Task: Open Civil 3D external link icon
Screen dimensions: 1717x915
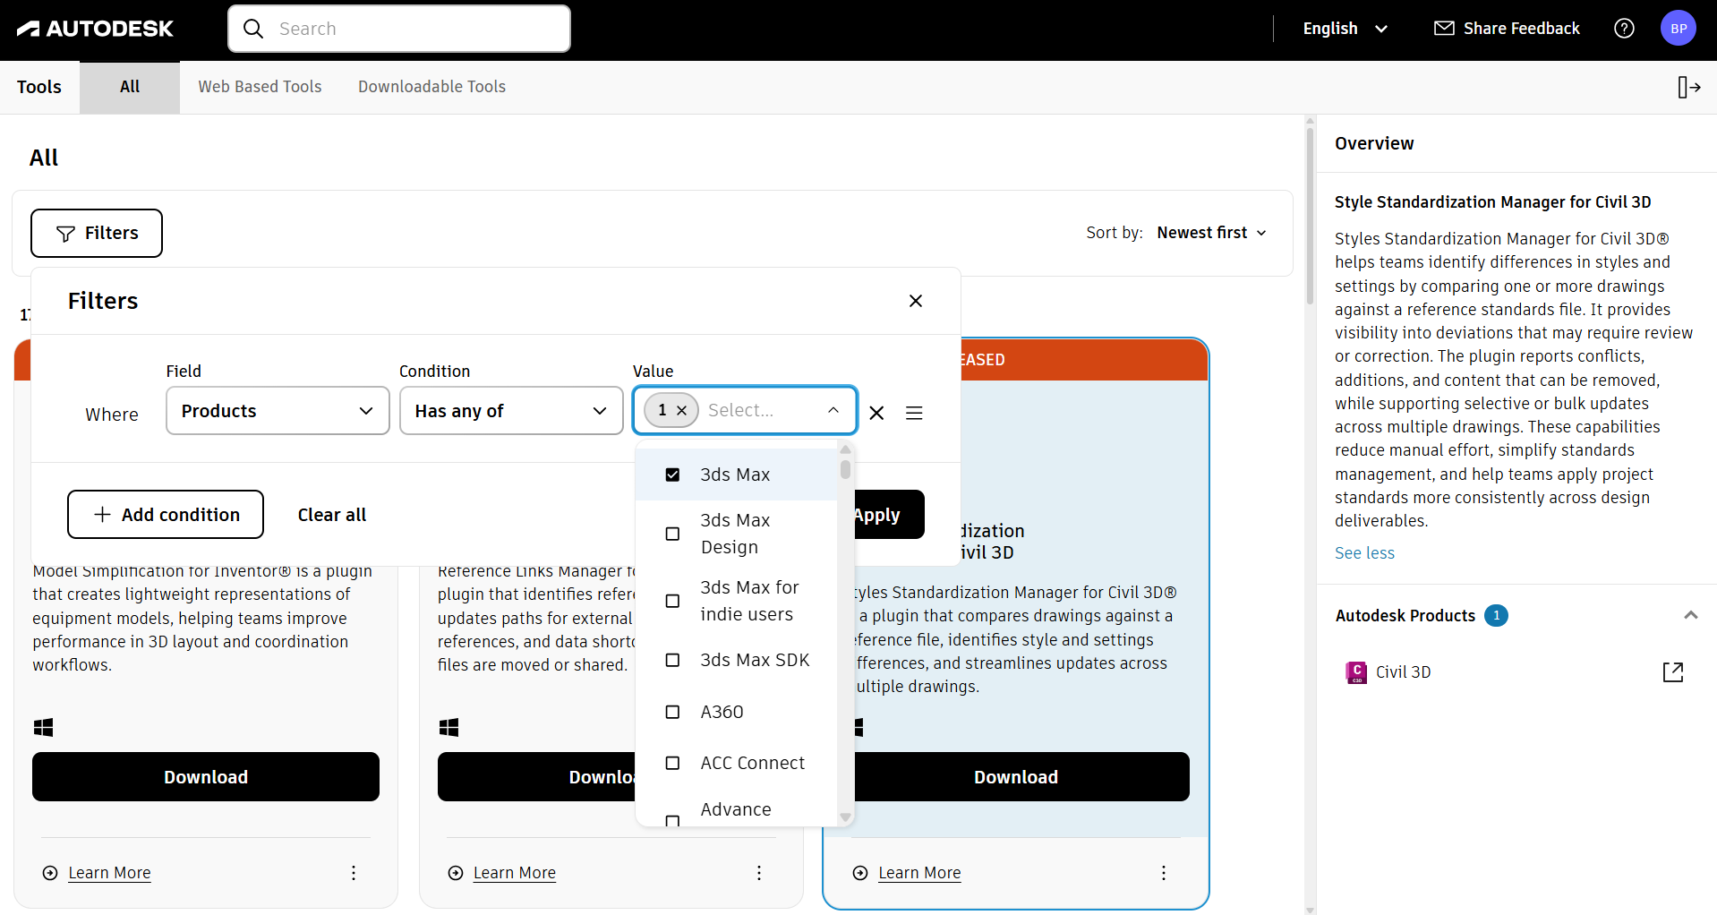Action: click(1673, 672)
